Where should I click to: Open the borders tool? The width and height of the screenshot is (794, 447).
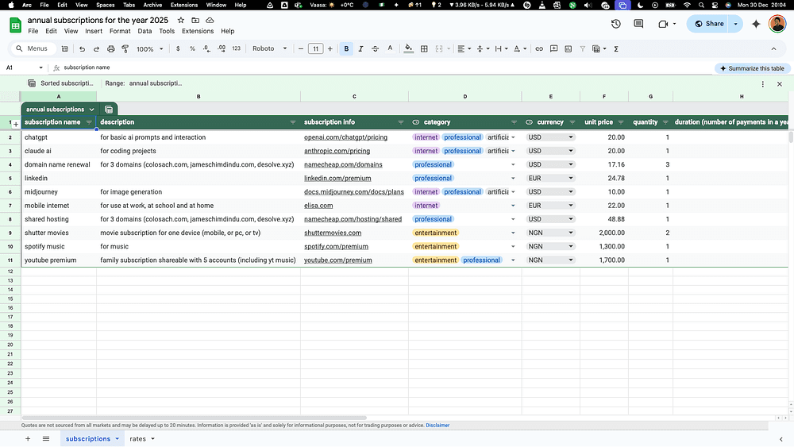[x=424, y=49]
